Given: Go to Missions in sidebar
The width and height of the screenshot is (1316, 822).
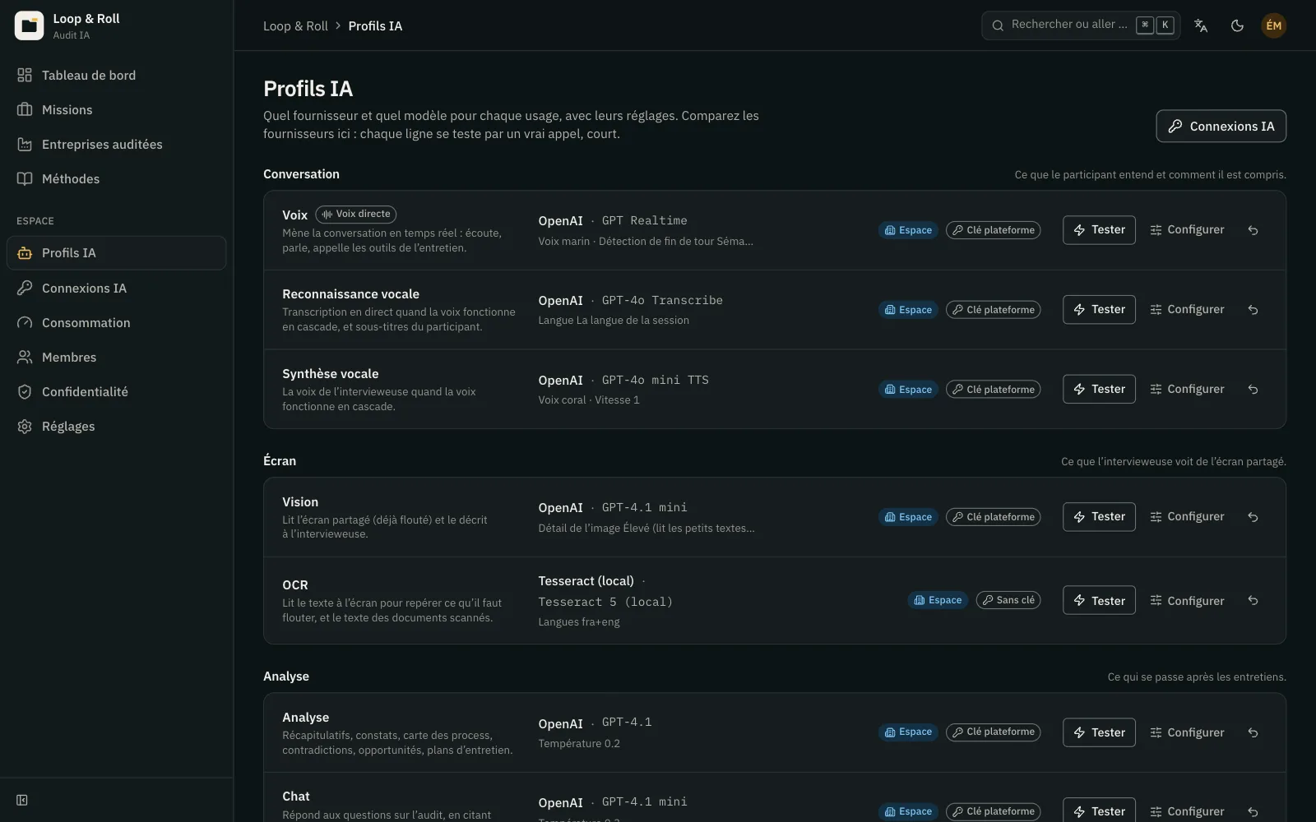Looking at the screenshot, I should coord(116,109).
